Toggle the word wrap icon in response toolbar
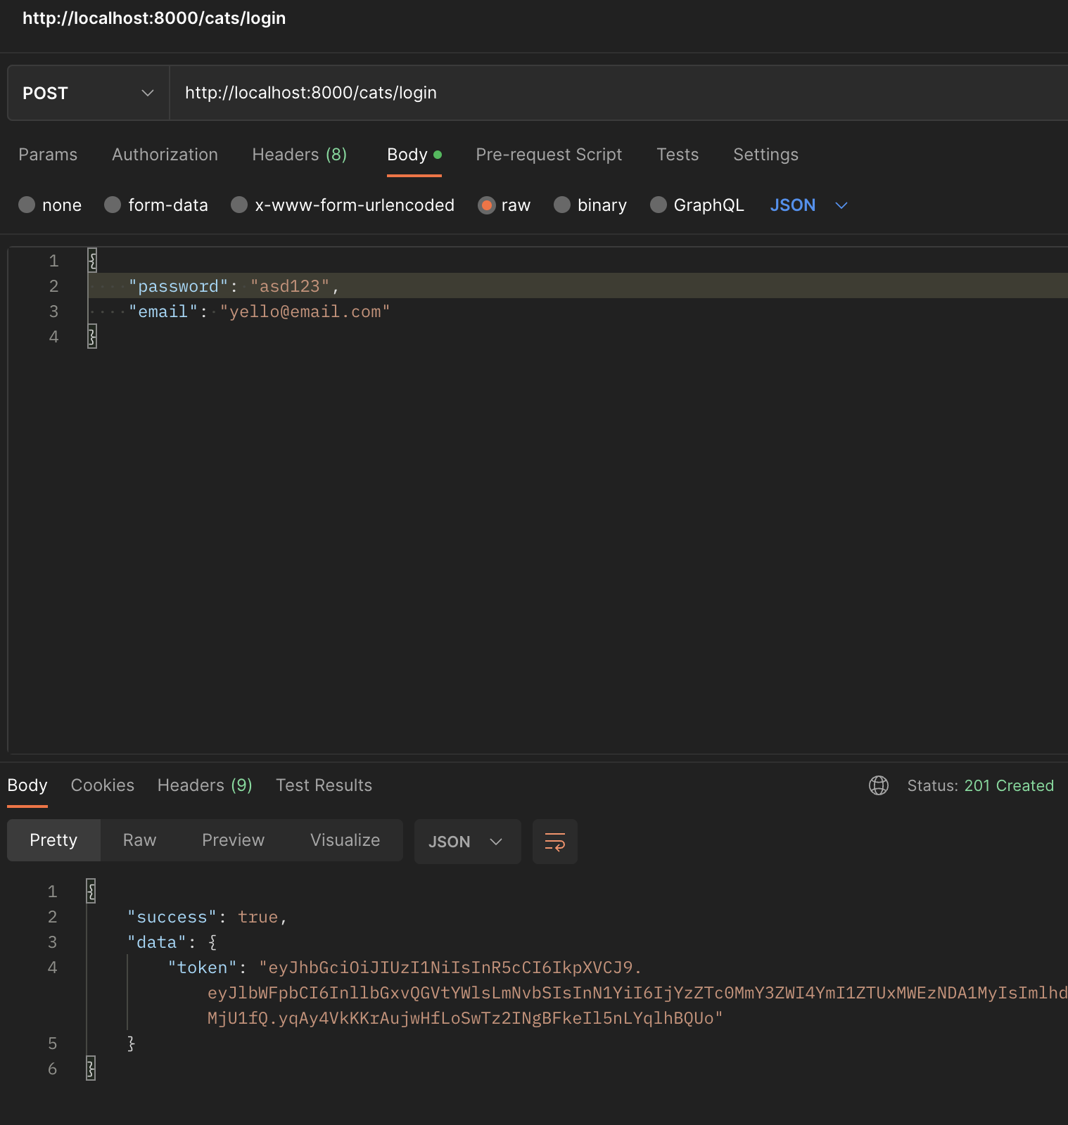 [x=555, y=842]
